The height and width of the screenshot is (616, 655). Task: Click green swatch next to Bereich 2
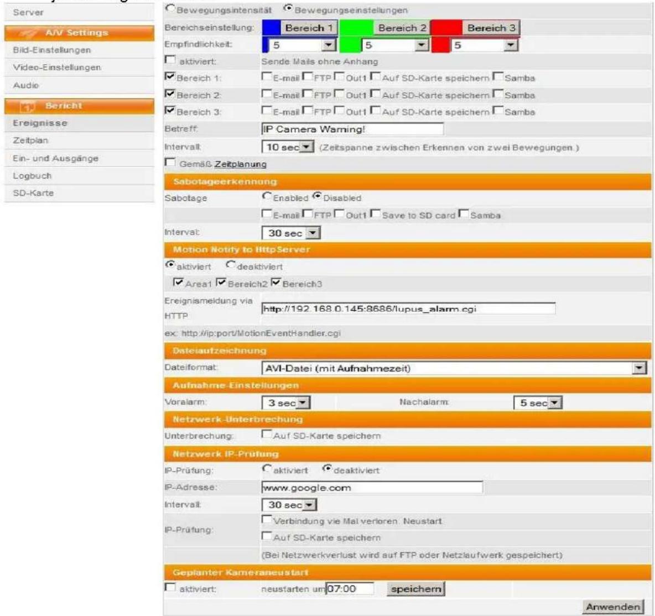pyautogui.click(x=356, y=28)
